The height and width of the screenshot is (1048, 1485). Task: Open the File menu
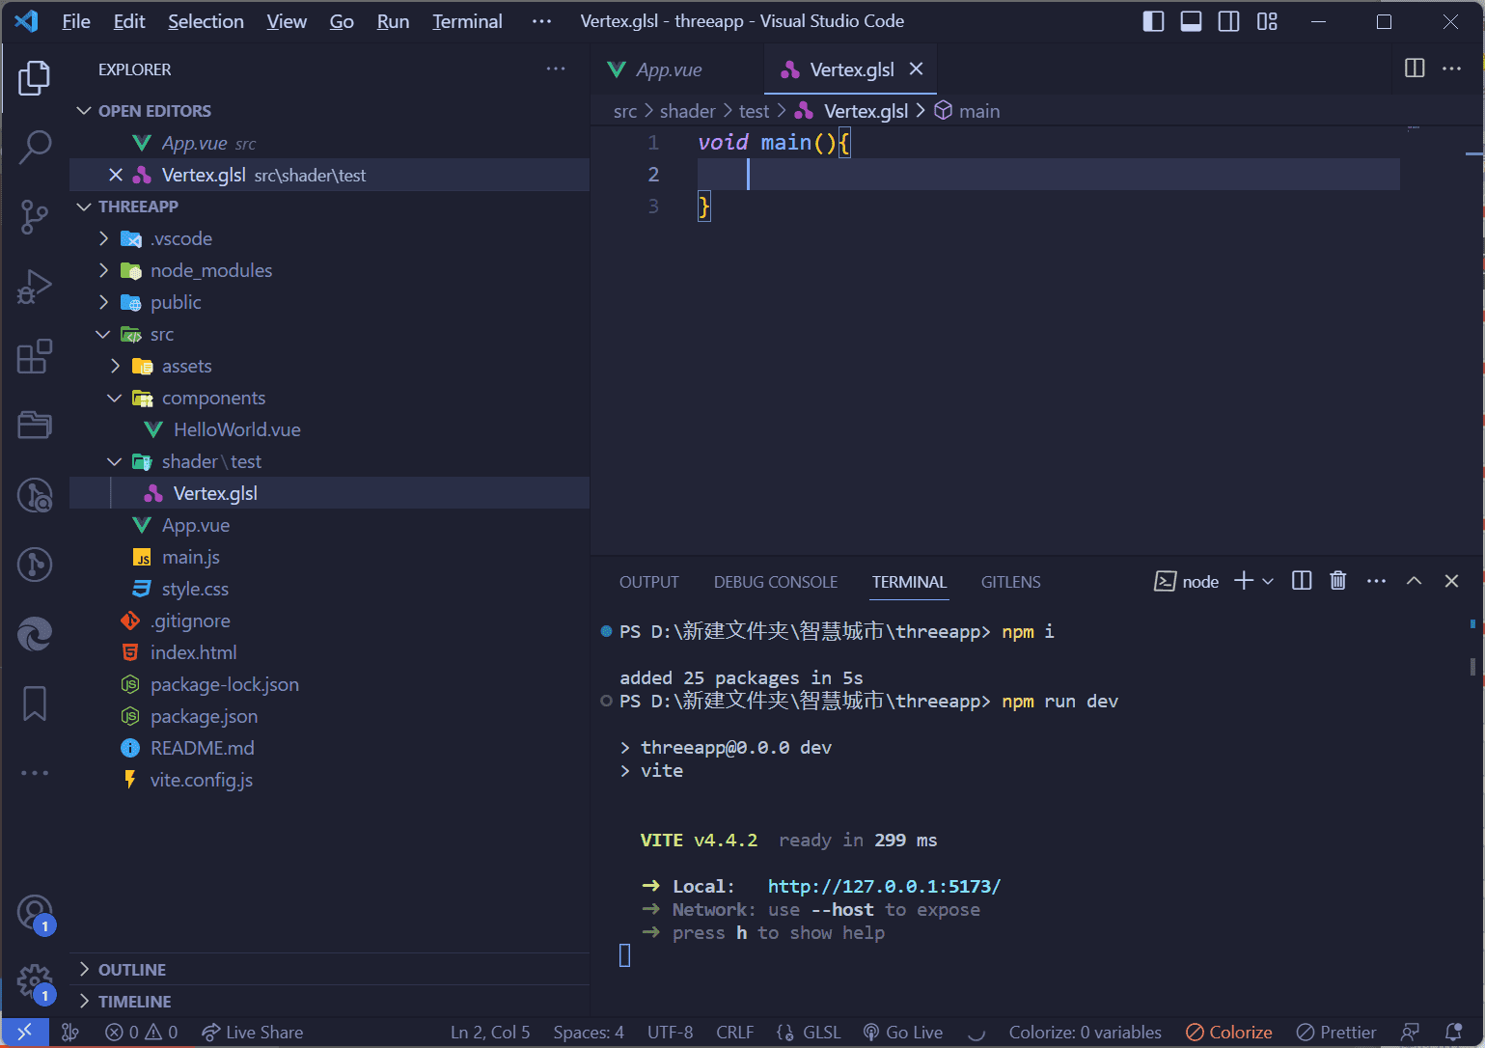pos(75,21)
